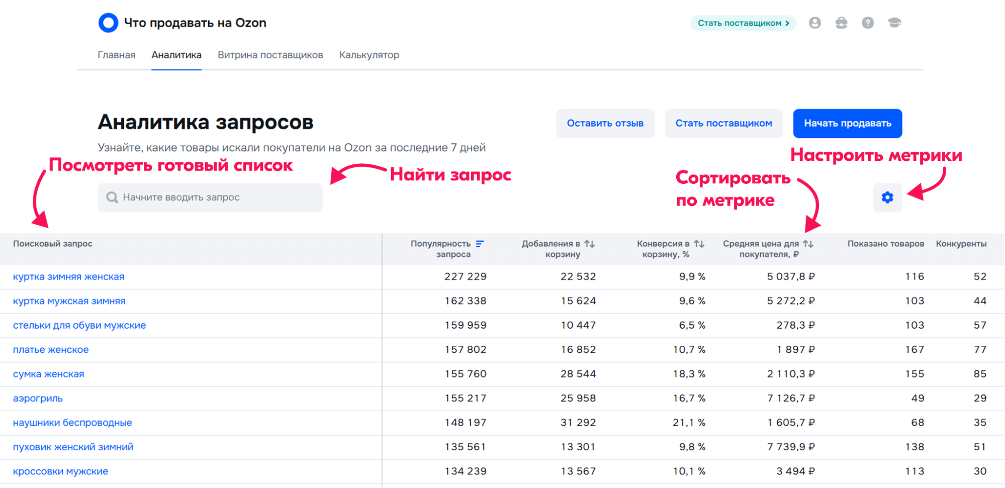This screenshot has height=488, width=1005.
Task: Select the popularity value 227 229
Action: click(466, 277)
